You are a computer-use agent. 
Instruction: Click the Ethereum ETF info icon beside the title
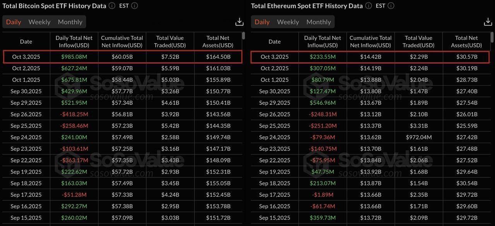tap(369, 6)
